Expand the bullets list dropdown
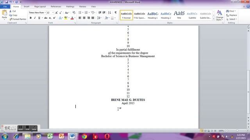250x140 pixels. click(83, 12)
